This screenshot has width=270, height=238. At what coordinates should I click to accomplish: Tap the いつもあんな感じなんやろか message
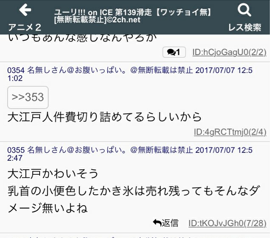coord(82,38)
